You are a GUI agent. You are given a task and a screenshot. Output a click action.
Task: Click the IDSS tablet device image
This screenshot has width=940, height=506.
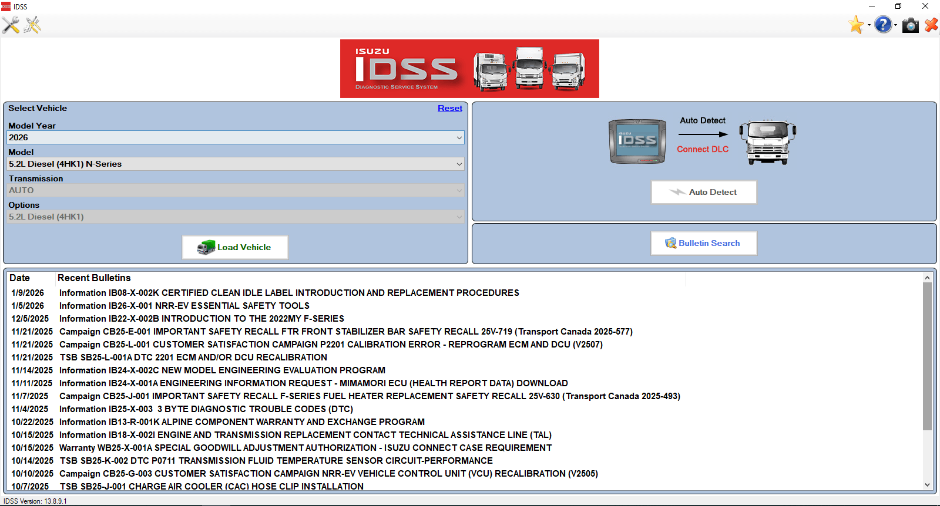(637, 141)
